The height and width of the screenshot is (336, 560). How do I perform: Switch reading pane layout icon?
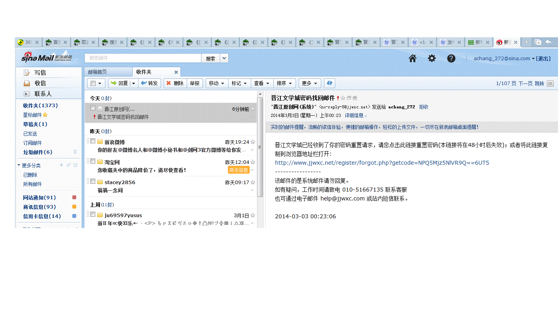[550, 83]
